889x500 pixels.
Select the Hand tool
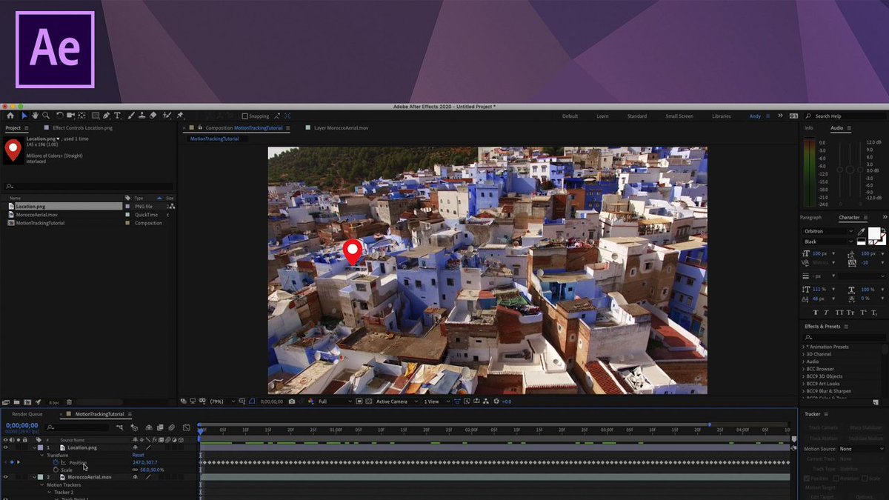35,116
